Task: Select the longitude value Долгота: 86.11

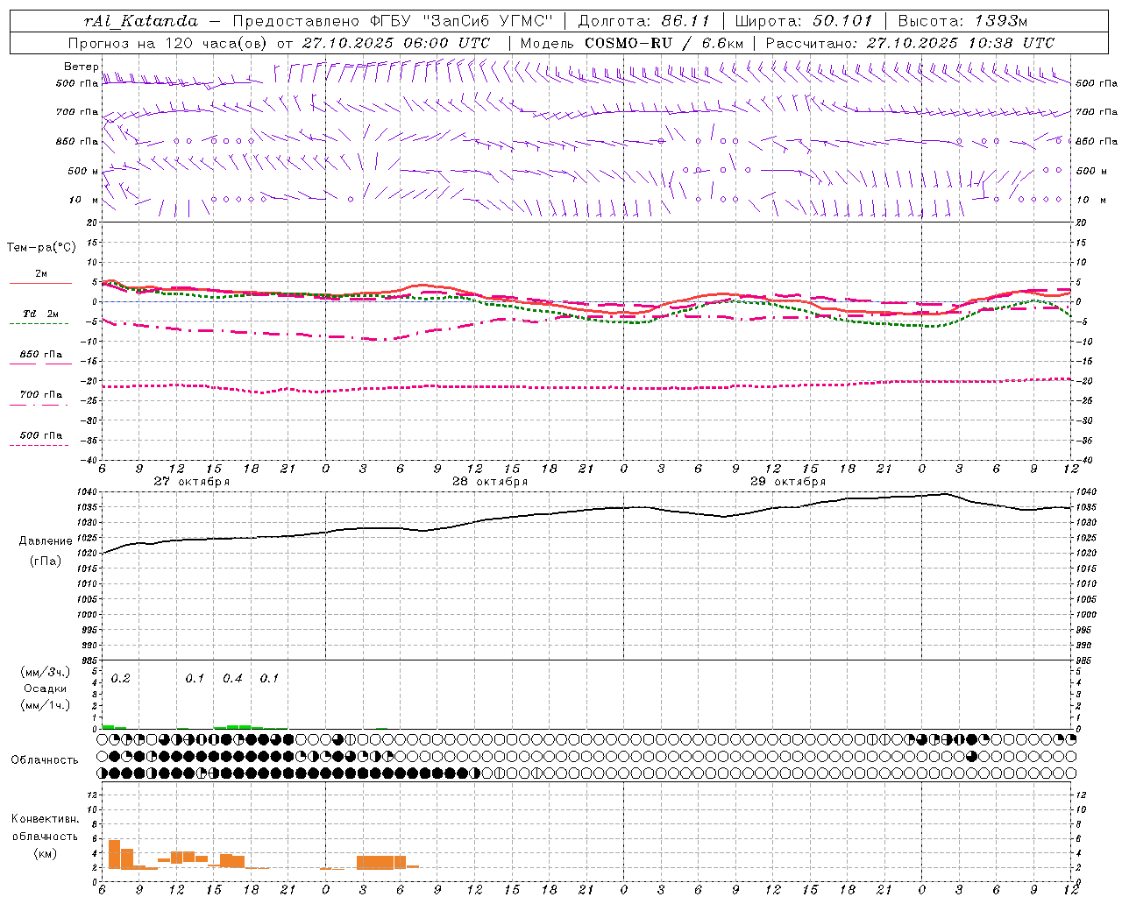Action: pyautogui.click(x=644, y=21)
